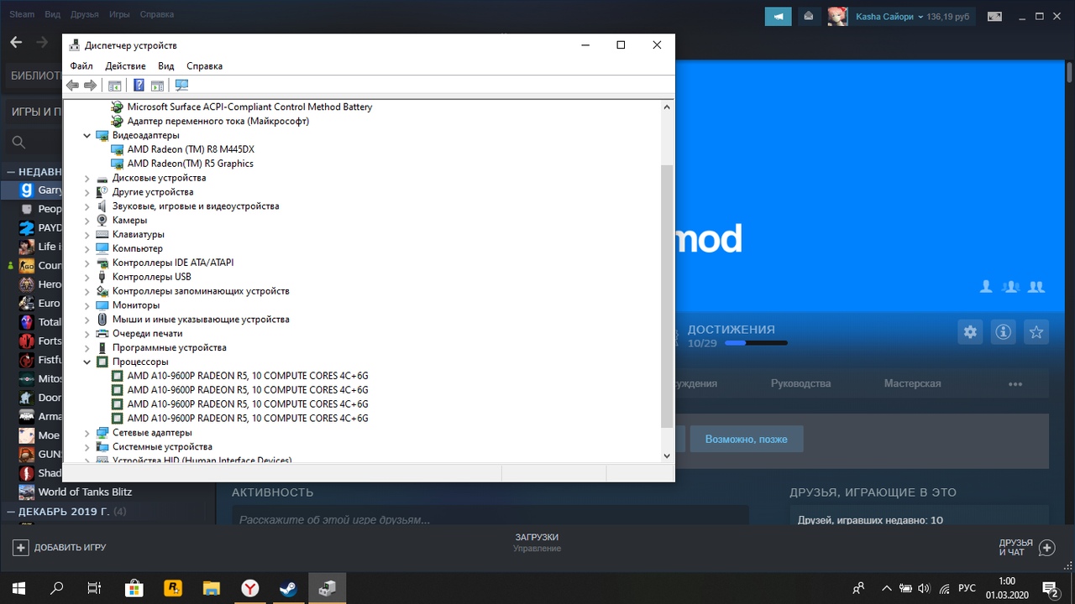Expand the Дисковые устройства category
The width and height of the screenshot is (1075, 604).
tap(87, 178)
